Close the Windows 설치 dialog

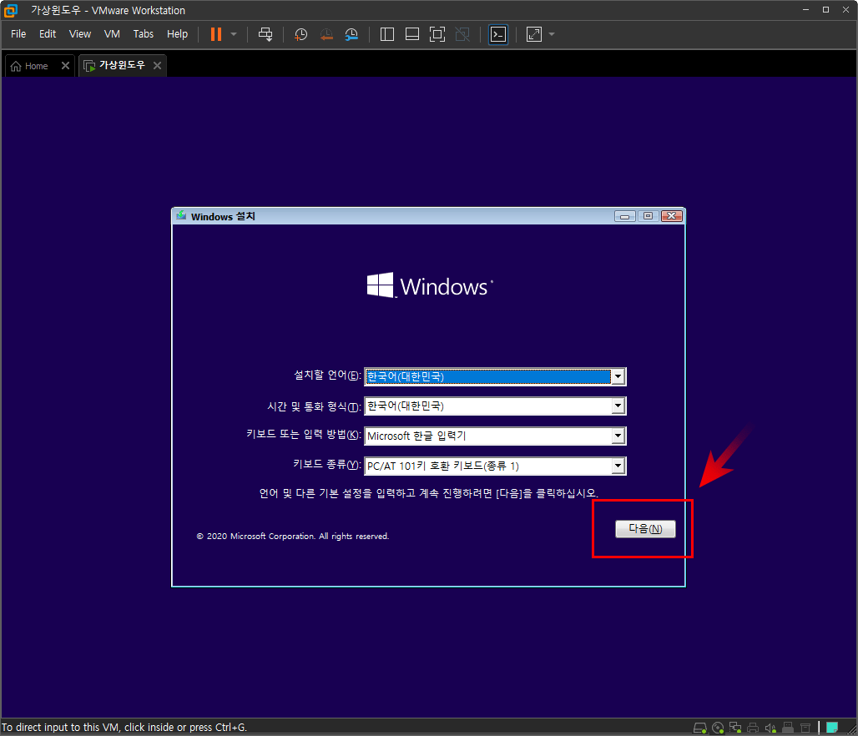tap(671, 216)
